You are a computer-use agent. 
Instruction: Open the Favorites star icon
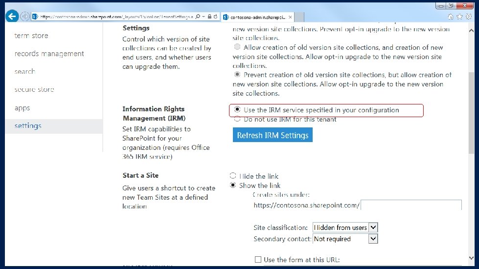point(459,17)
